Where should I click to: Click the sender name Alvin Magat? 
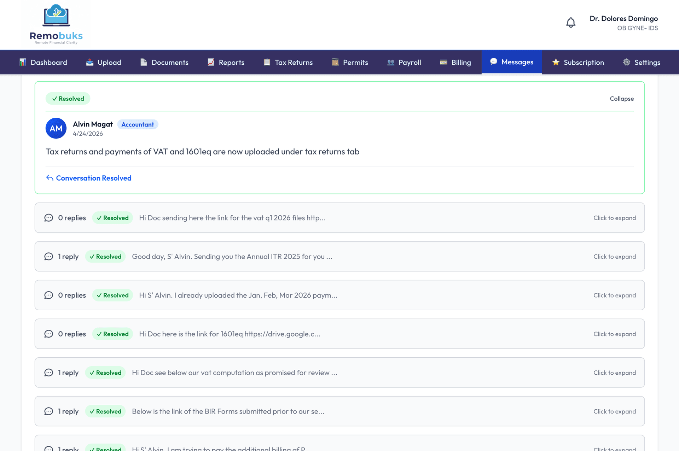tap(93, 124)
